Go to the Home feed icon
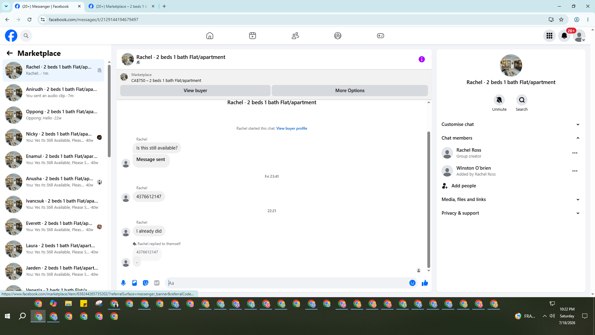The height and width of the screenshot is (335, 595). [x=210, y=36]
